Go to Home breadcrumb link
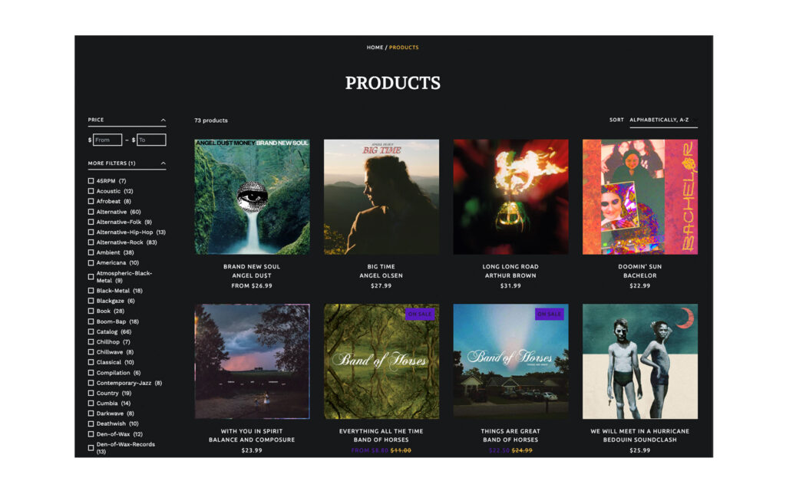786x491 pixels. coord(375,48)
